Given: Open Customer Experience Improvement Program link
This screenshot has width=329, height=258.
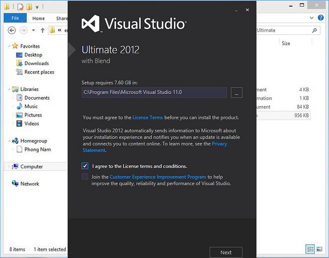Looking at the screenshot, I should coord(158,177).
